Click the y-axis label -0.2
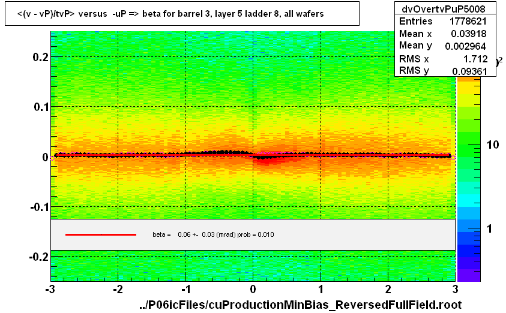 tap(39, 257)
